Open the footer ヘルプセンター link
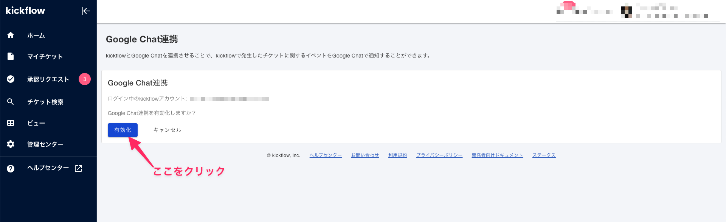726x222 pixels. (326, 155)
